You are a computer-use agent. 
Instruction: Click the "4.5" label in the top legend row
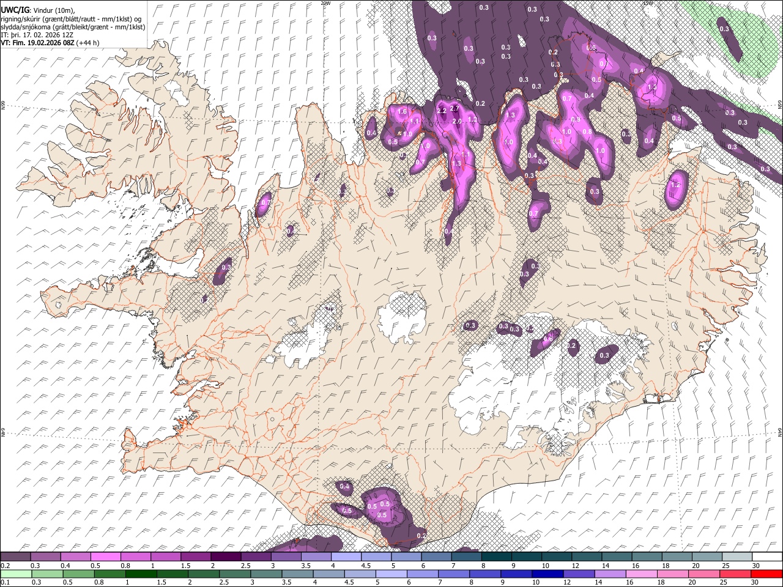366,566
